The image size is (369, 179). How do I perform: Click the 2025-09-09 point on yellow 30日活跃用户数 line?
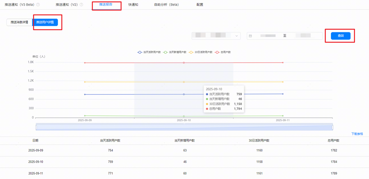[85, 82]
